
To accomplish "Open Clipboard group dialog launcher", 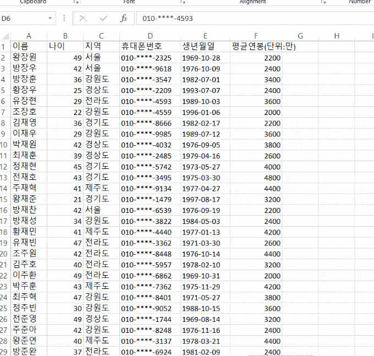I will tap(76, 2).
